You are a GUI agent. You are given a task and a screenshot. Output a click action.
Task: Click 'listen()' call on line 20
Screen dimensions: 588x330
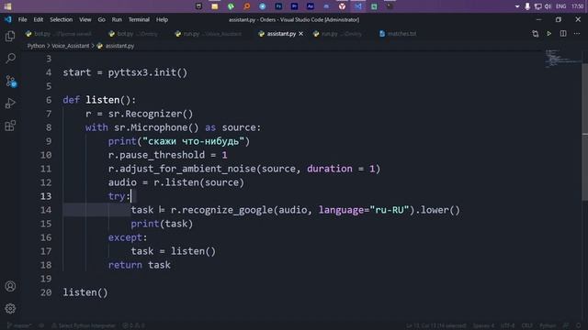tap(85, 292)
